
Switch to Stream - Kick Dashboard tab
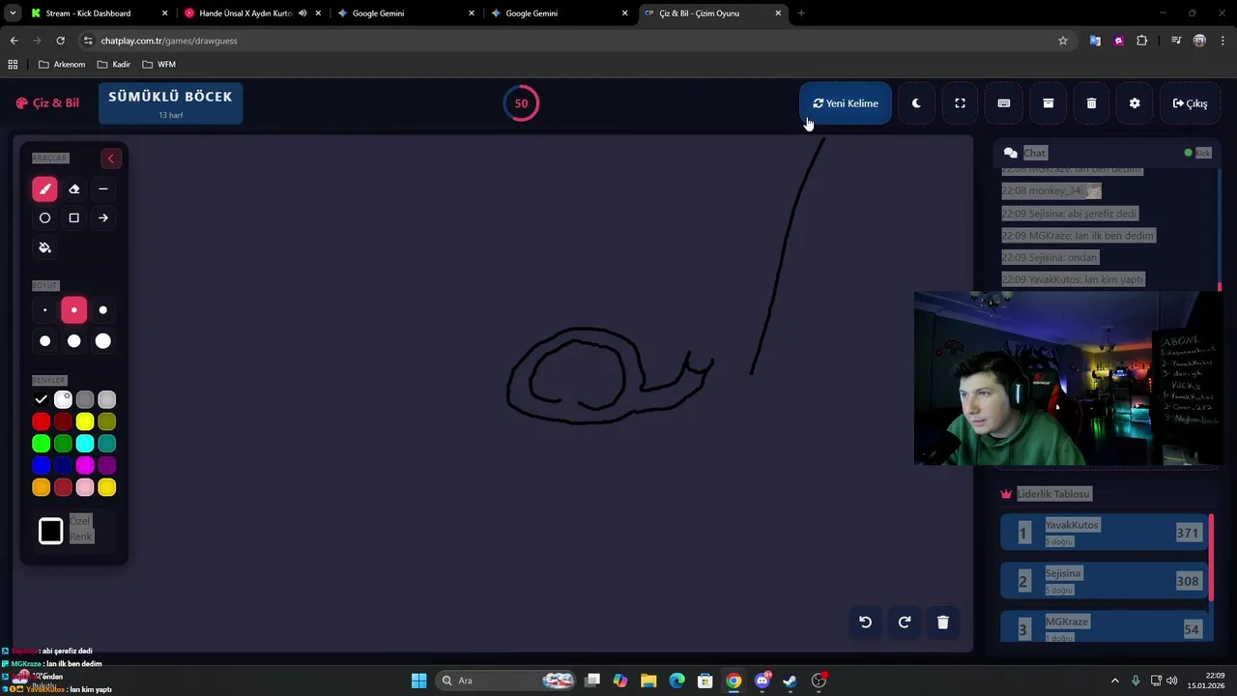tap(99, 14)
